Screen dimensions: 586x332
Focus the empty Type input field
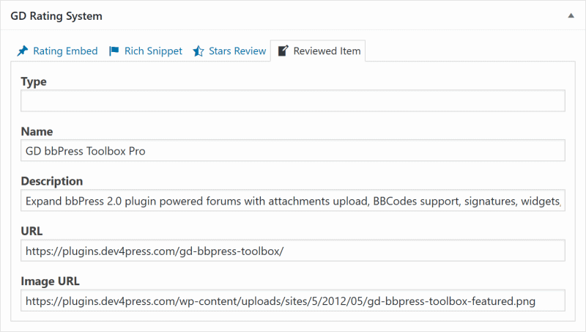pyautogui.click(x=293, y=100)
